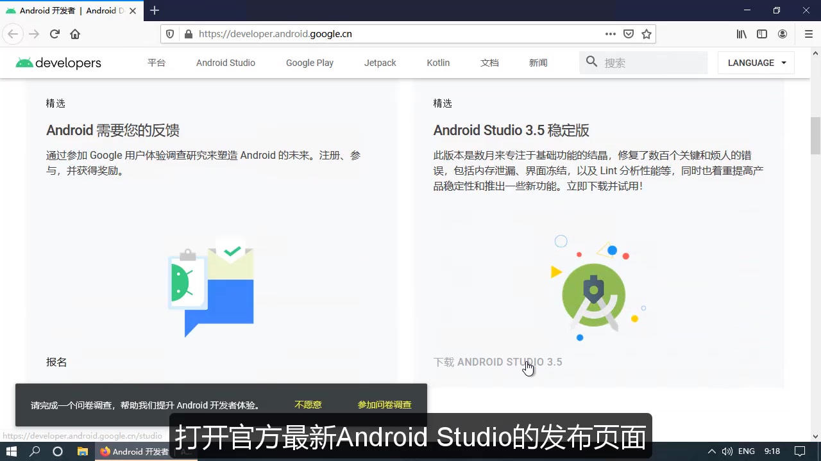
Task: Open the Google Play navigation item
Action: coord(310,63)
